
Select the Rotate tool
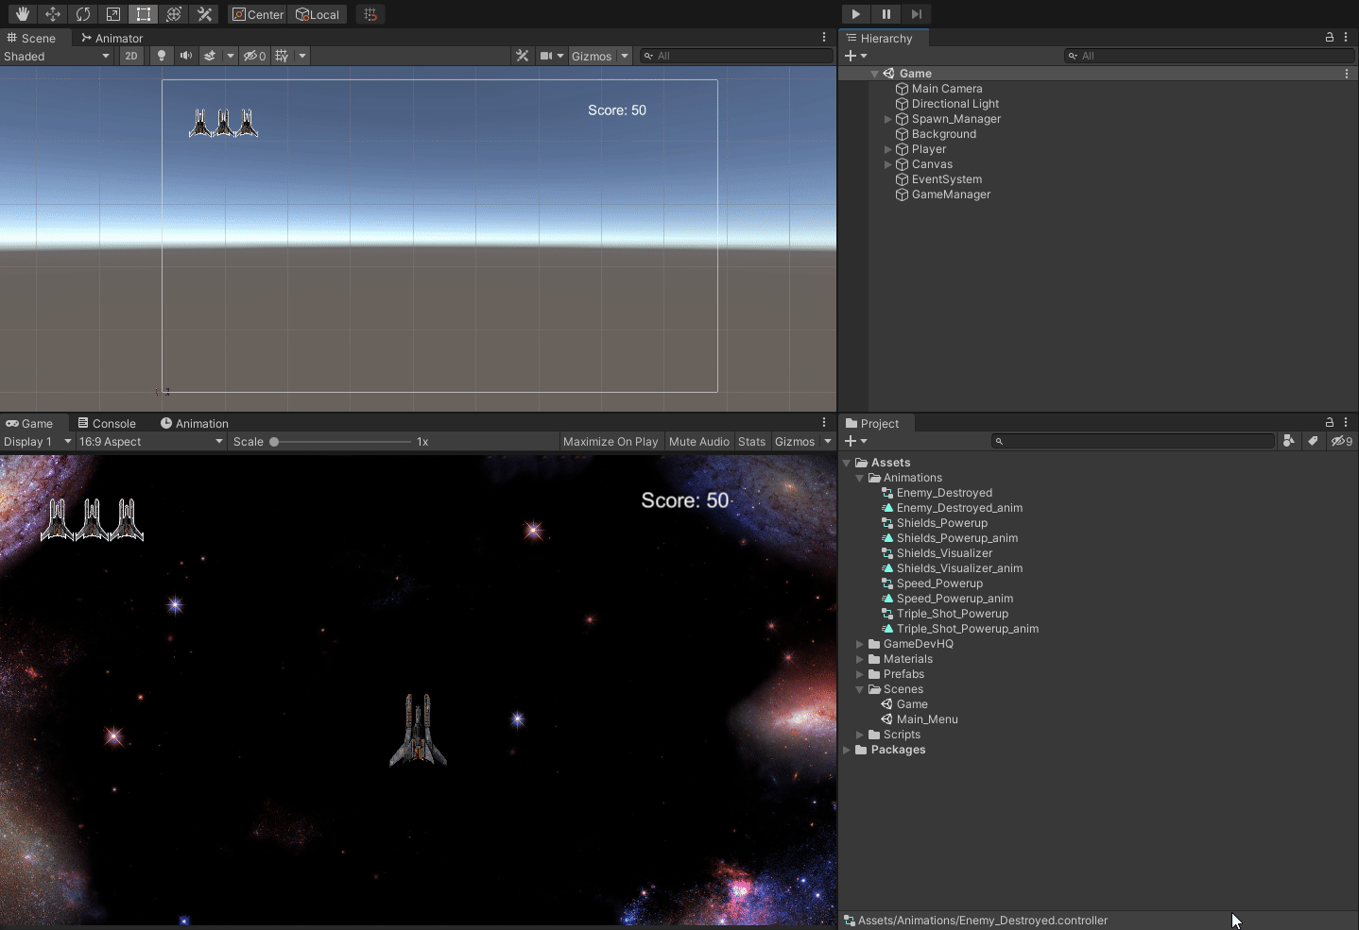[x=83, y=14]
